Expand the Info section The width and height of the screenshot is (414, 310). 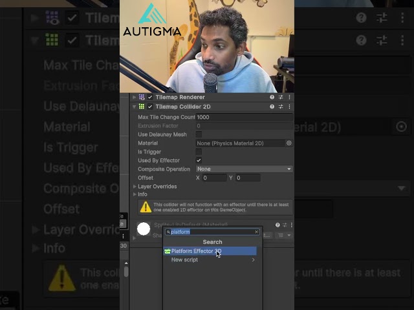tap(135, 194)
